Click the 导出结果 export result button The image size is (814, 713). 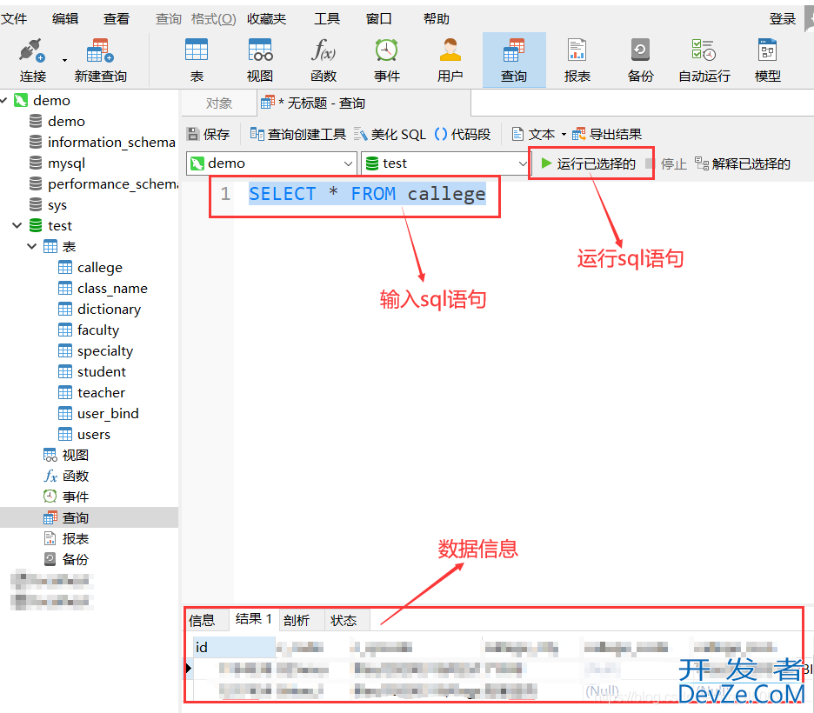click(x=607, y=135)
